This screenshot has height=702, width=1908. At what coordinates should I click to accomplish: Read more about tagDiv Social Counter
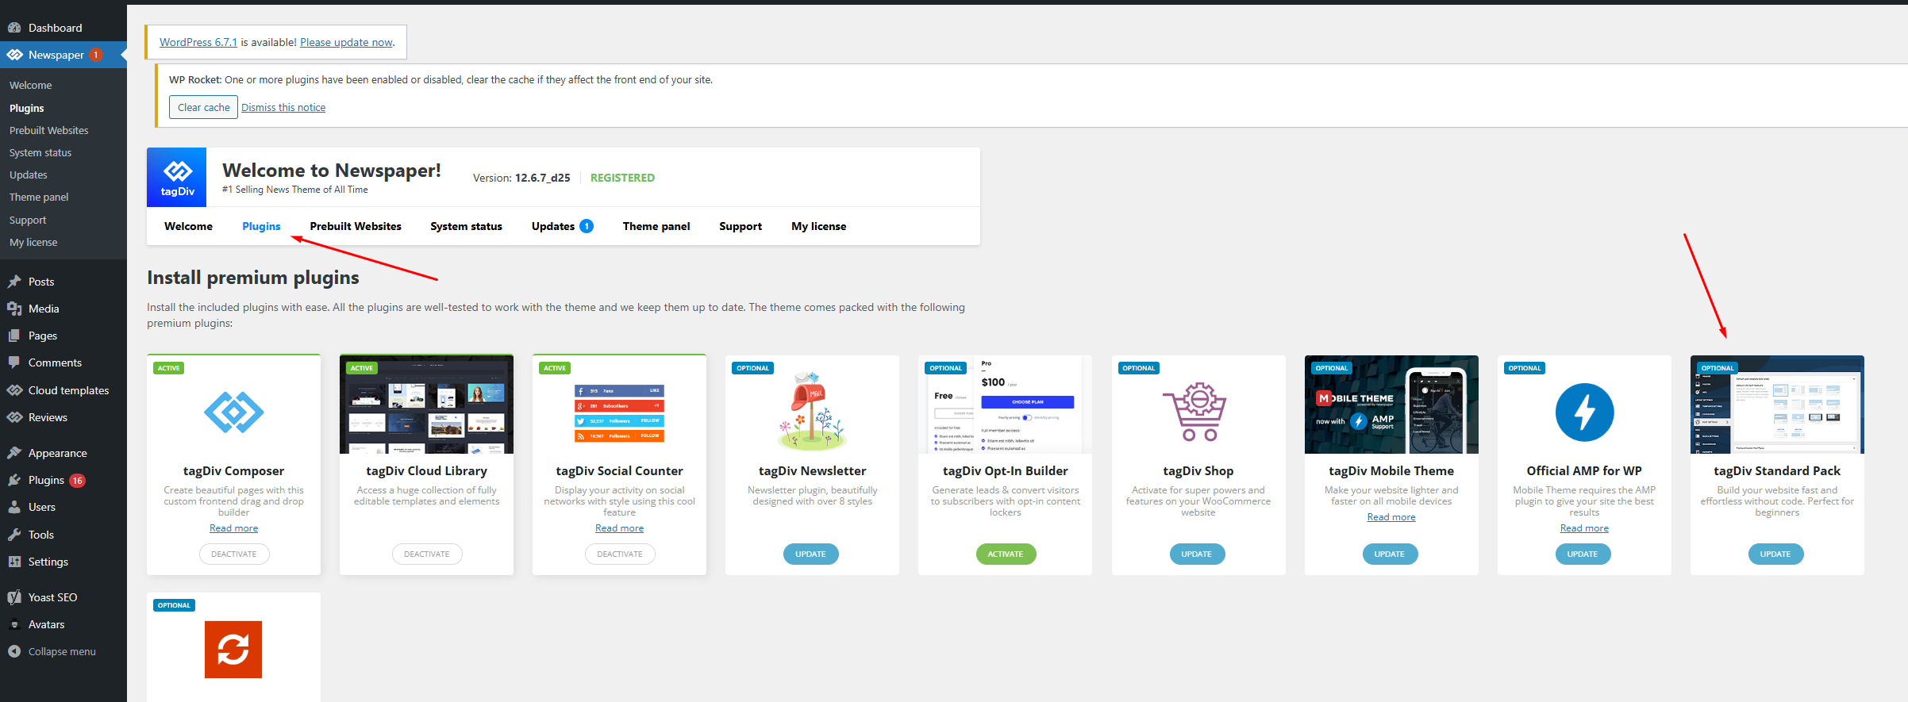coord(619,528)
